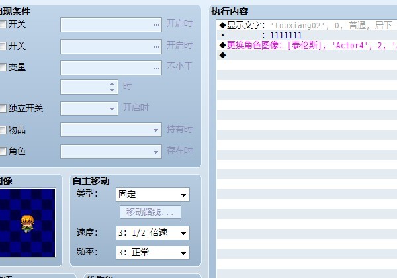Open 频率 dropdown showing 3: 正常
Viewport: 397px width, 278px height.
153,253
